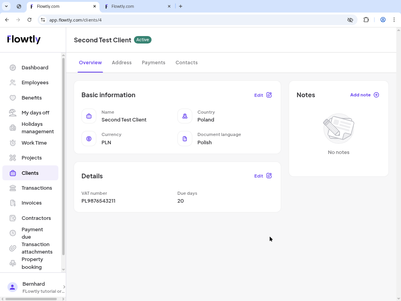Screen dimensions: 401x301
Task: Open Contractors from the sidebar
Action: (x=36, y=218)
